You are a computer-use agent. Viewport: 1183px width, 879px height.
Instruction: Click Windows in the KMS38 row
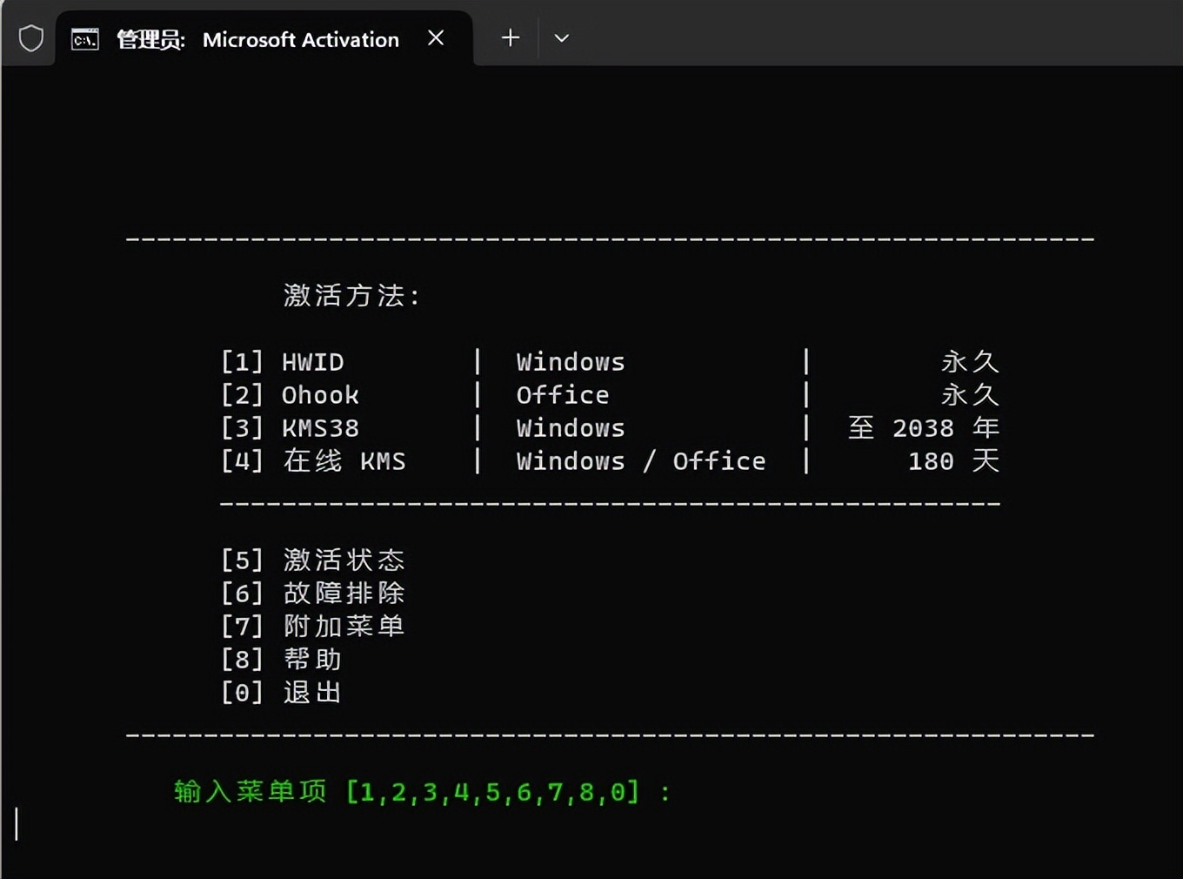571,428
